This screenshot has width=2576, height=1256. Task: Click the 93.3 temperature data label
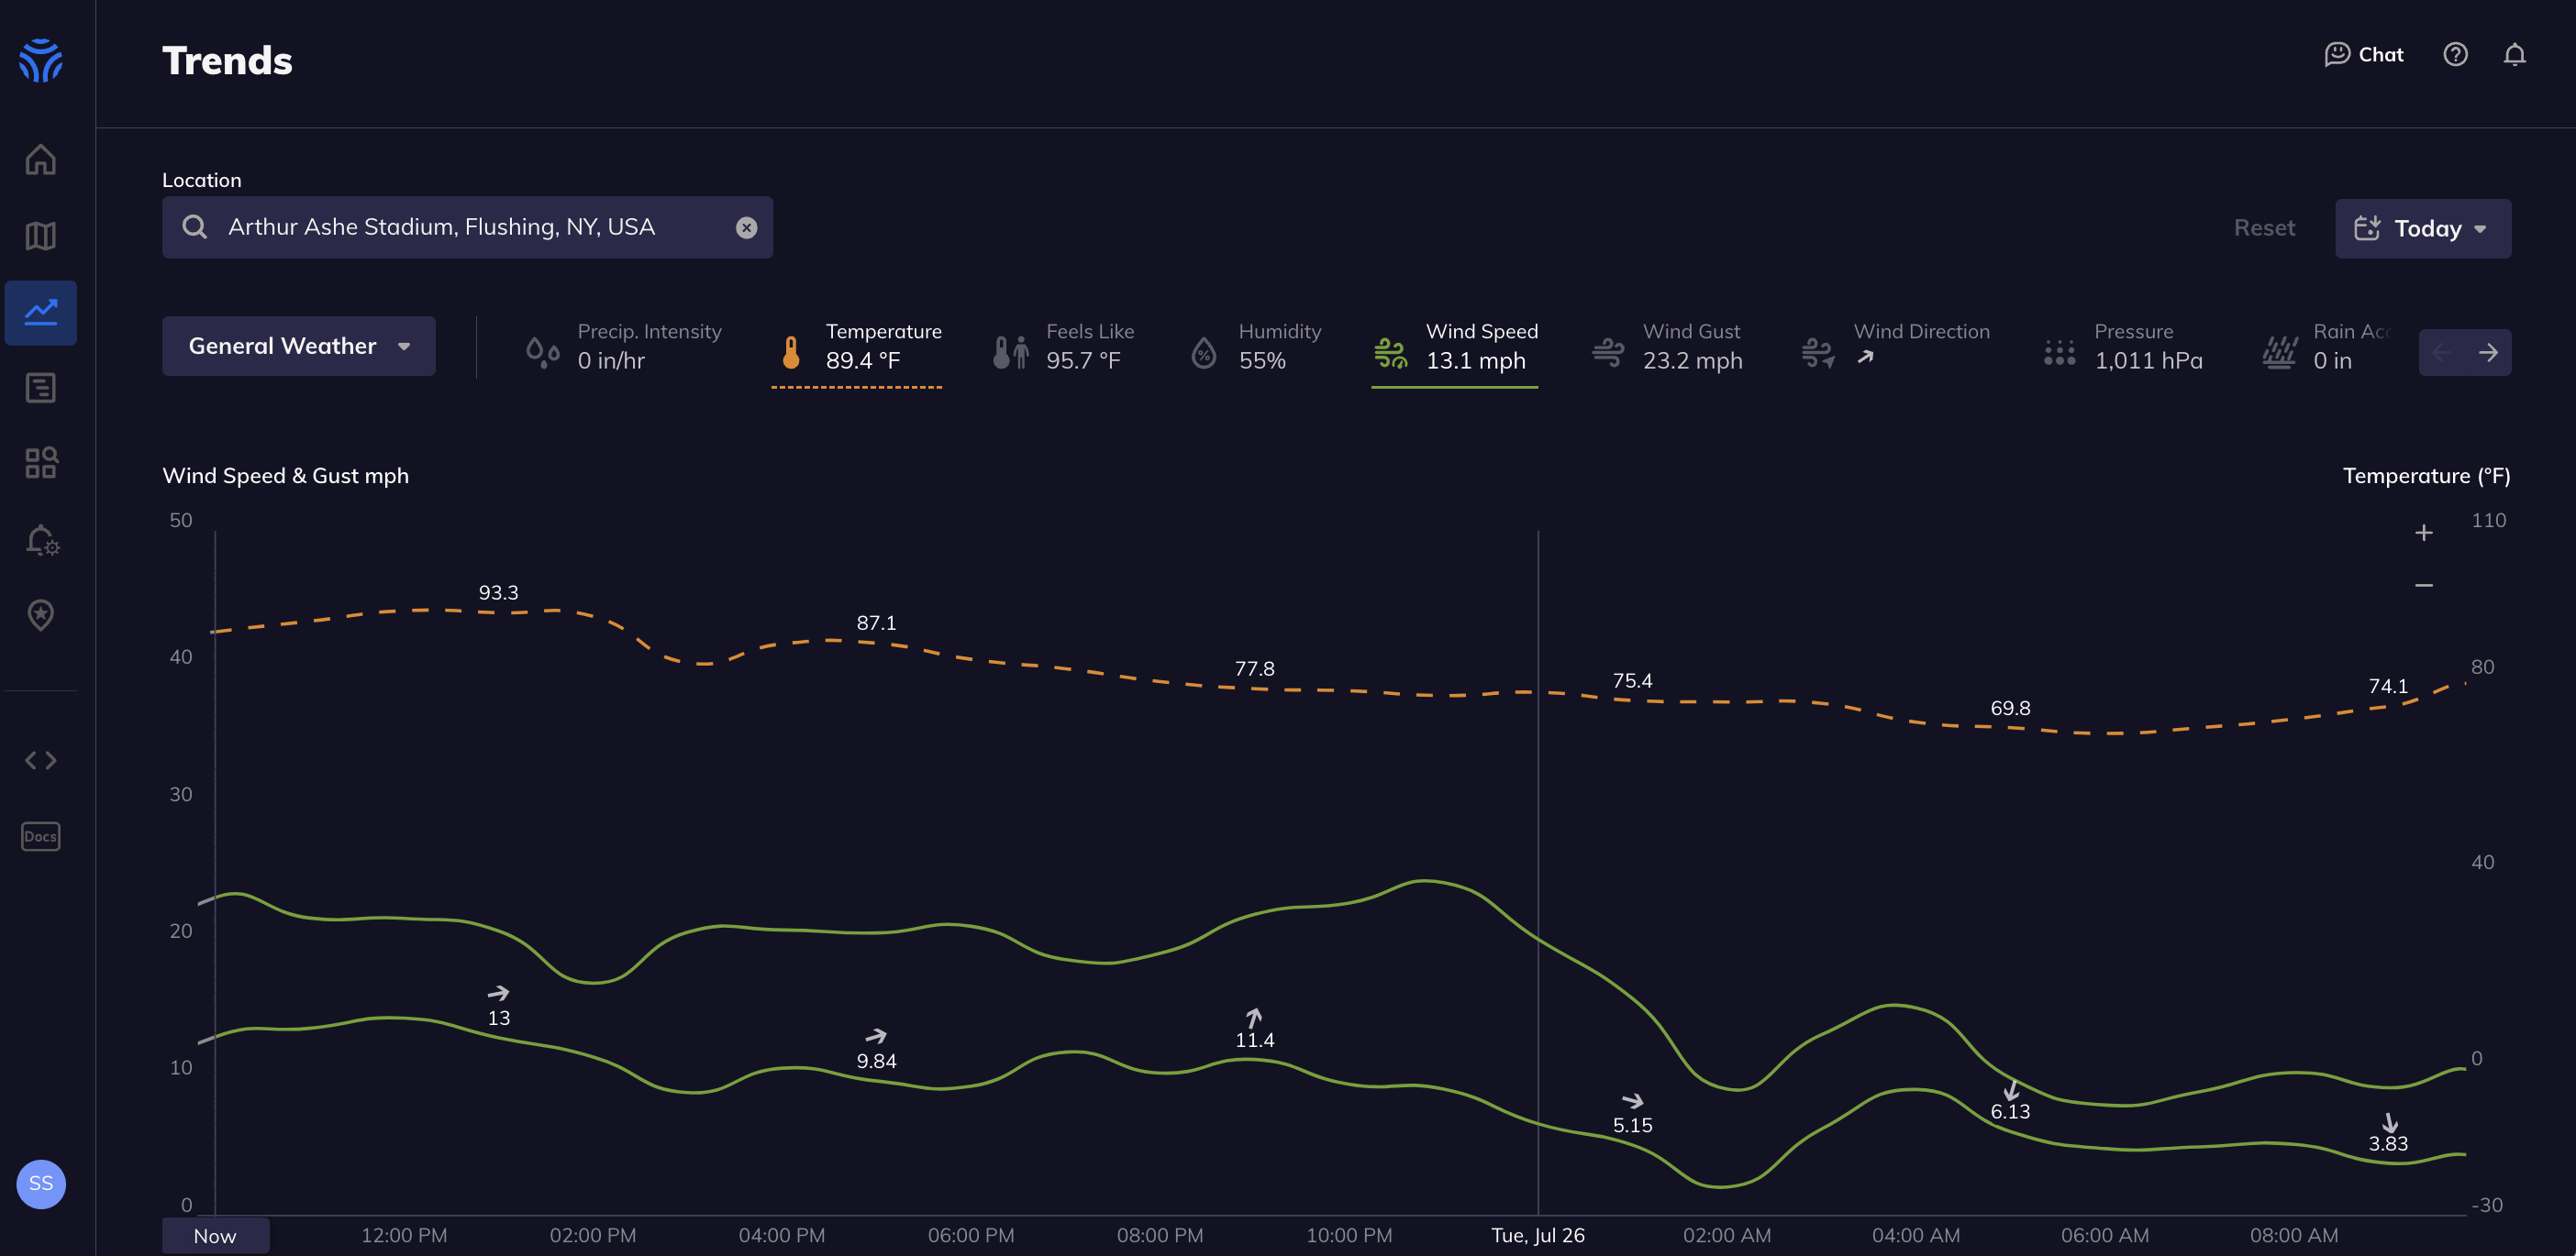click(x=498, y=592)
